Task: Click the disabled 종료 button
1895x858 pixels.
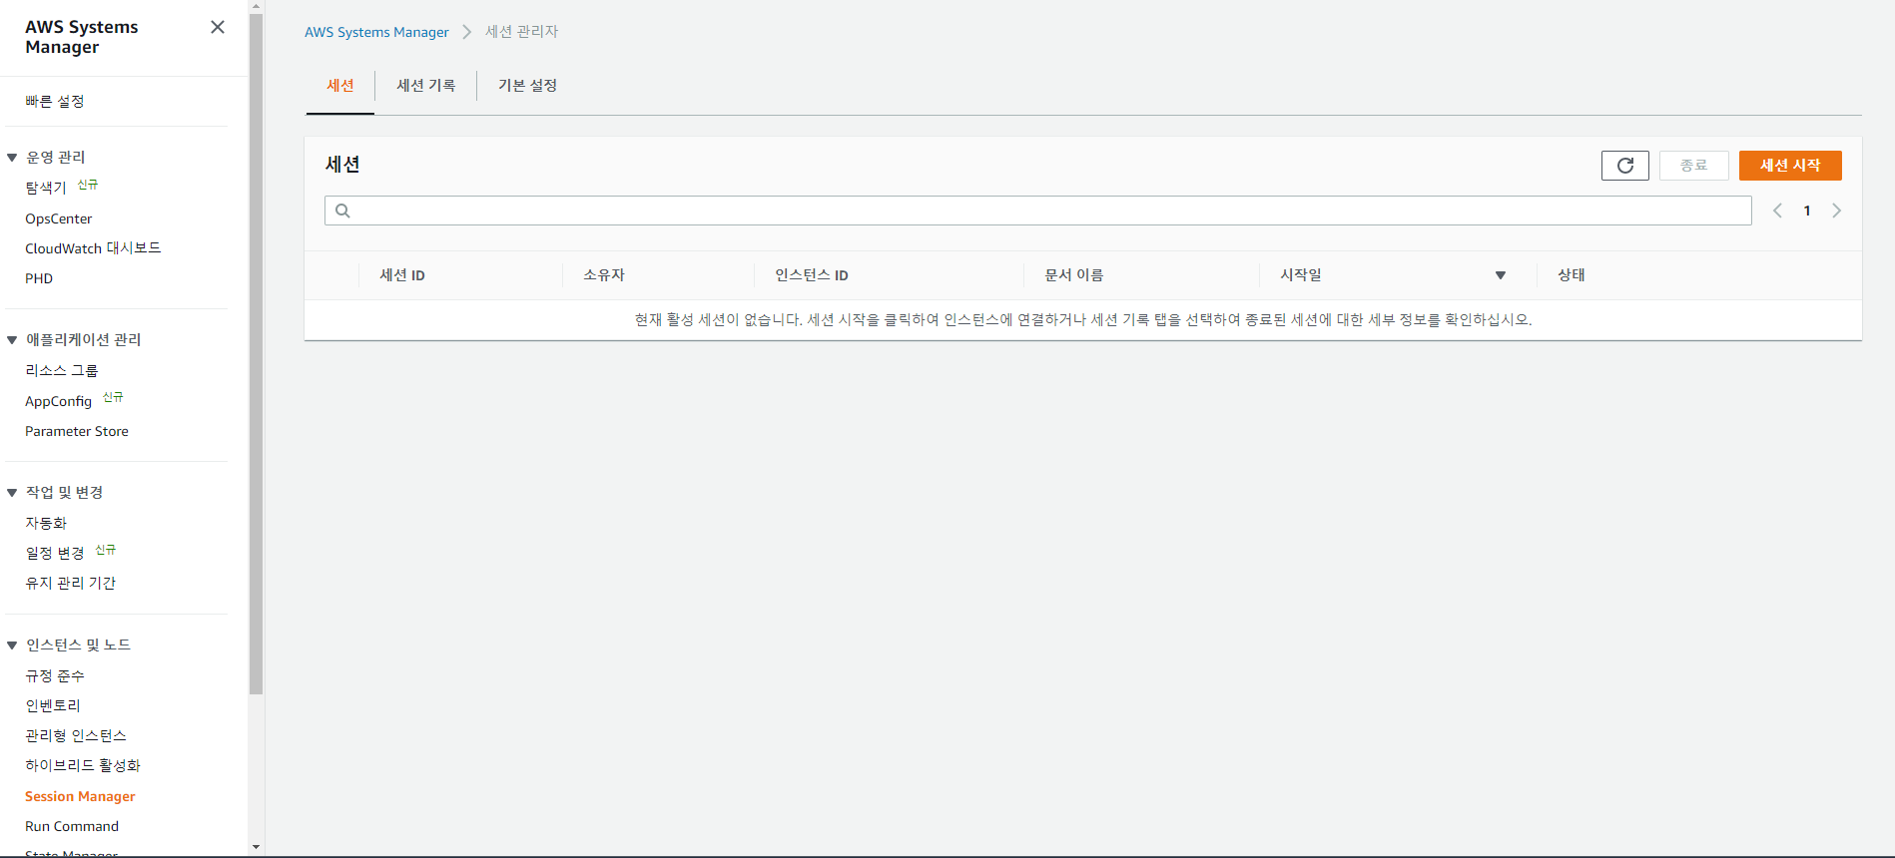Action: 1693,166
